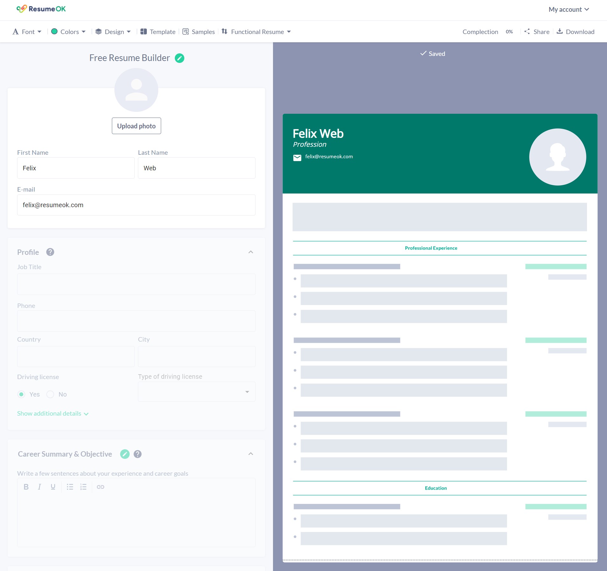Edit Career Summary & Objective title pencil

125,454
